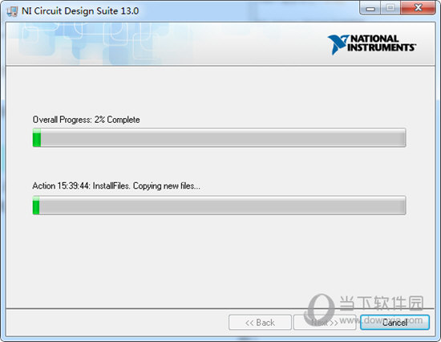The width and height of the screenshot is (441, 342).
Task: Click the installer icon in title bar
Action: pos(12,11)
